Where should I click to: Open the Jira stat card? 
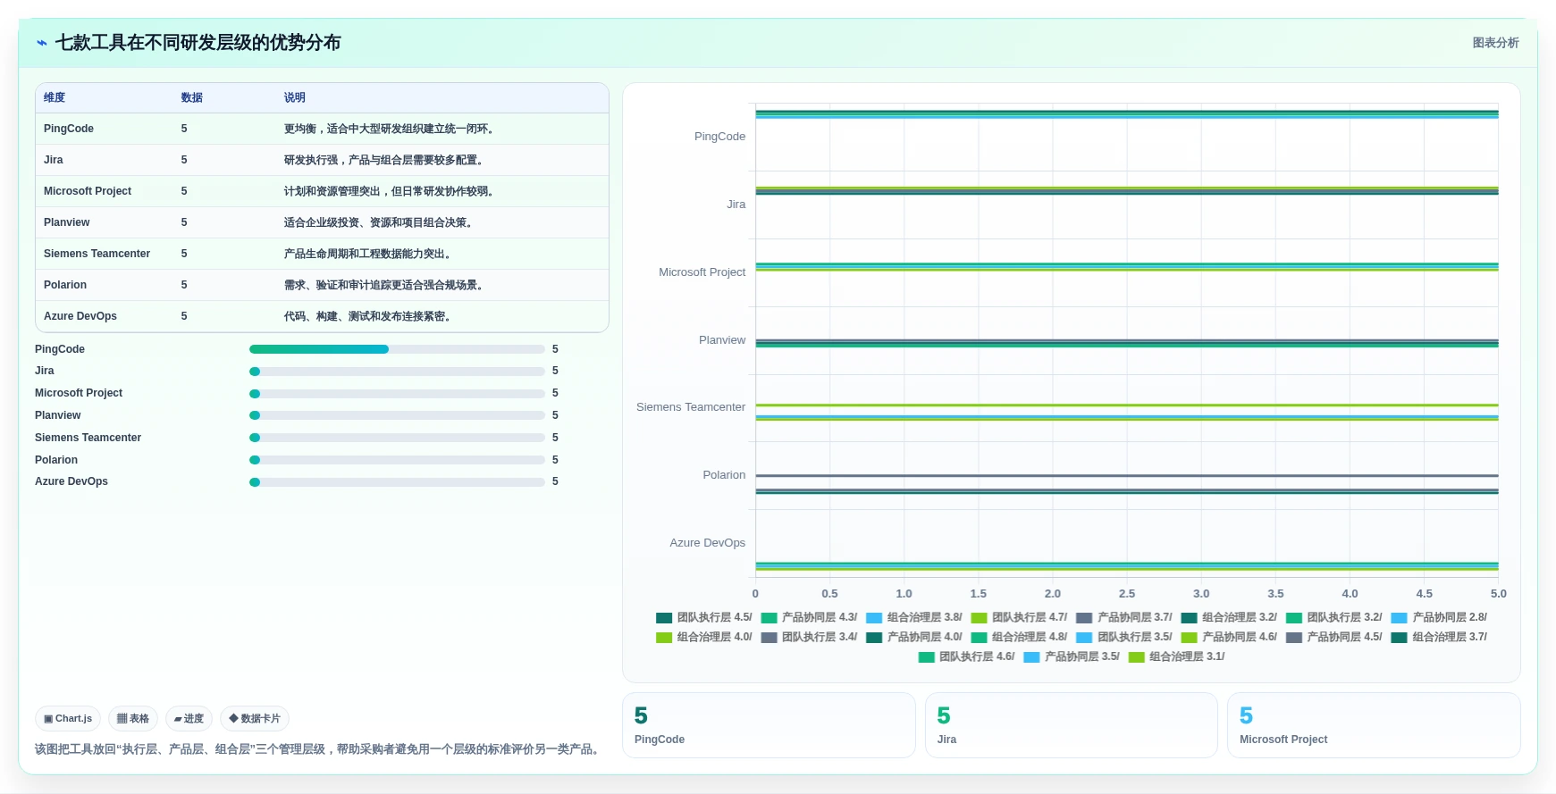point(1071,725)
